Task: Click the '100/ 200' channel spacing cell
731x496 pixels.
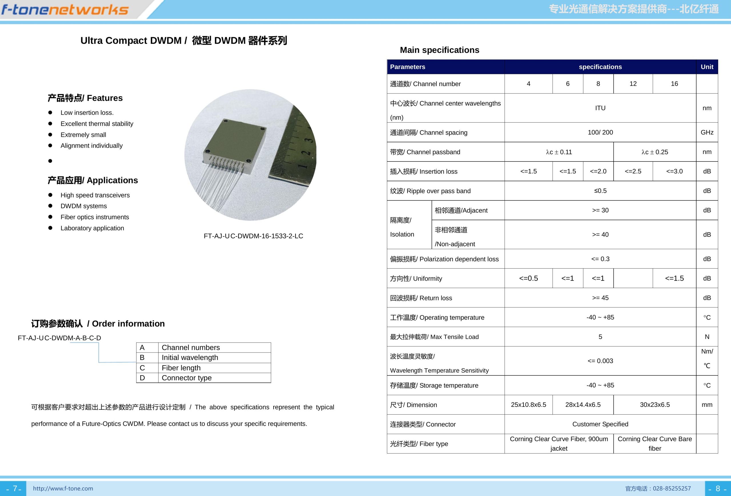Action: coord(600,132)
